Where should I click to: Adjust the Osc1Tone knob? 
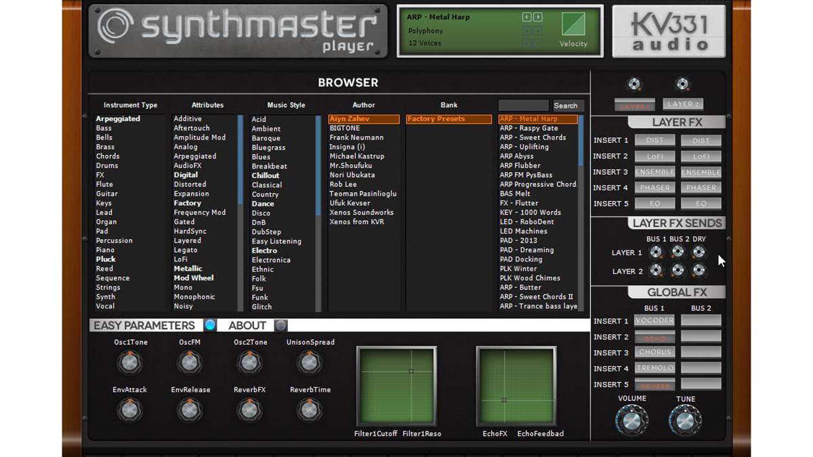click(130, 363)
